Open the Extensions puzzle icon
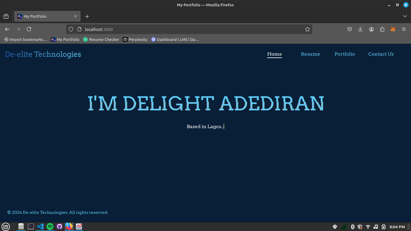 tap(382, 29)
